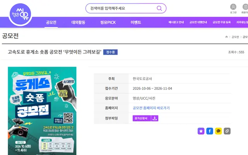Viewport: 248px width, 155px height.
Task: Click the 접수중 status badge
Action: click(x=110, y=52)
